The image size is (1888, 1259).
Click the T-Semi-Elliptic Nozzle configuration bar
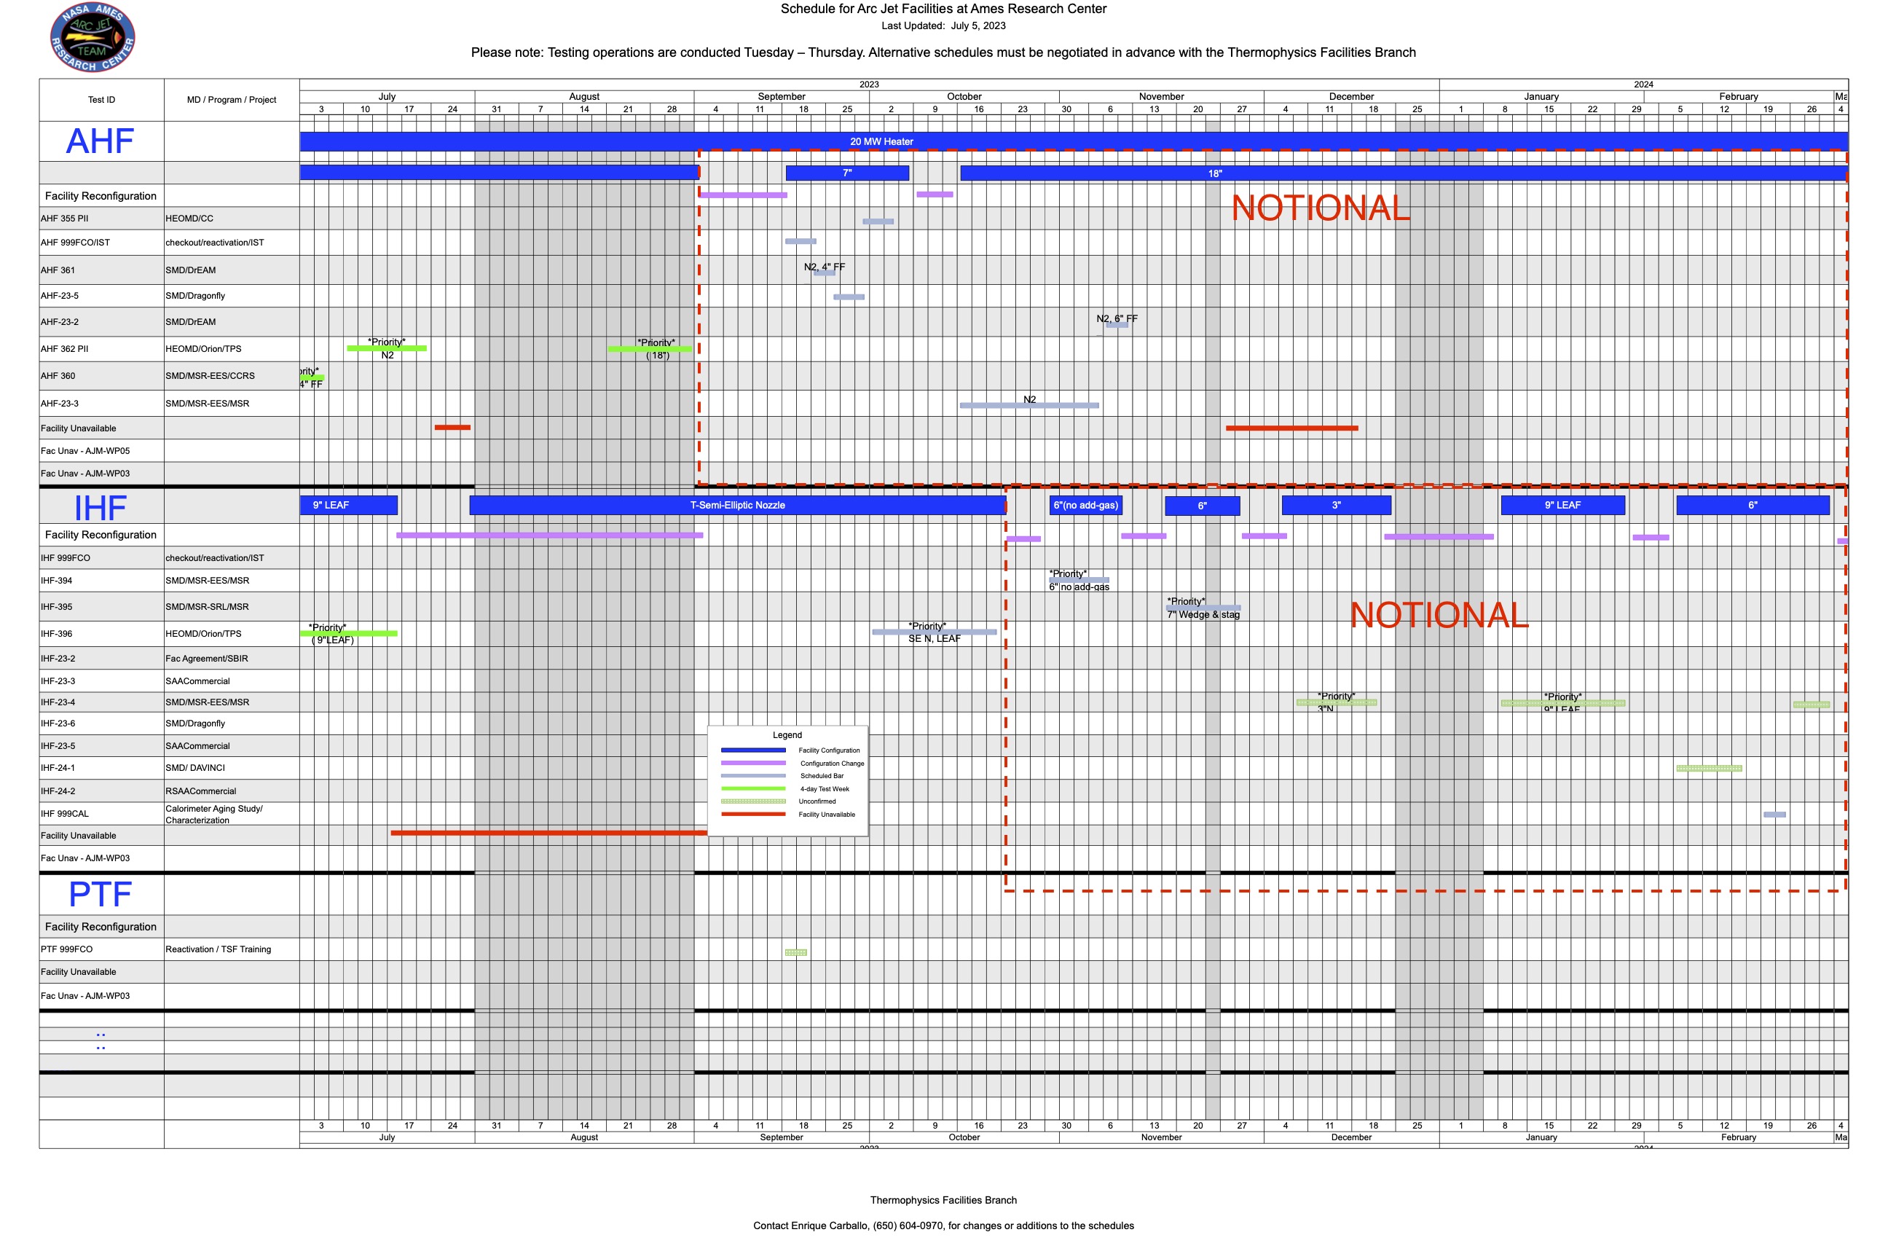click(737, 505)
